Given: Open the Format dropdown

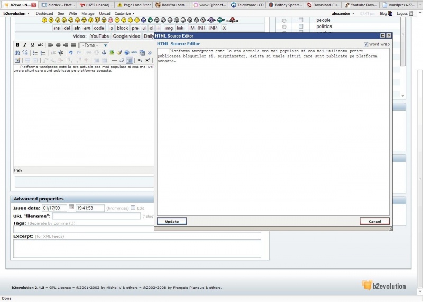Looking at the screenshot, I should point(94,45).
